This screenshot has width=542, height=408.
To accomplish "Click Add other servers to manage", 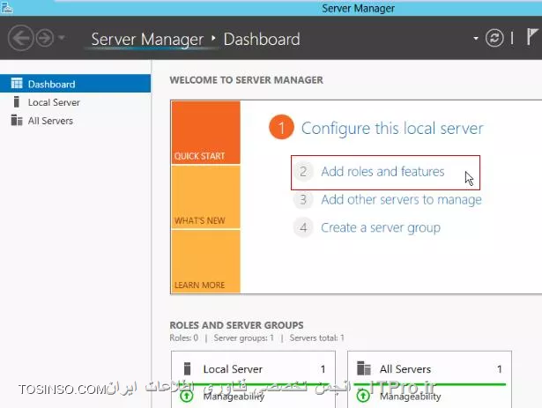I will click(401, 199).
